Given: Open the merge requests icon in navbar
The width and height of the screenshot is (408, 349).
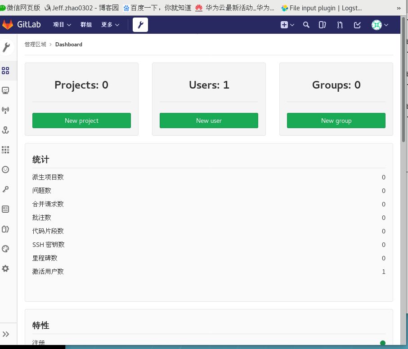Looking at the screenshot, I should (340, 25).
